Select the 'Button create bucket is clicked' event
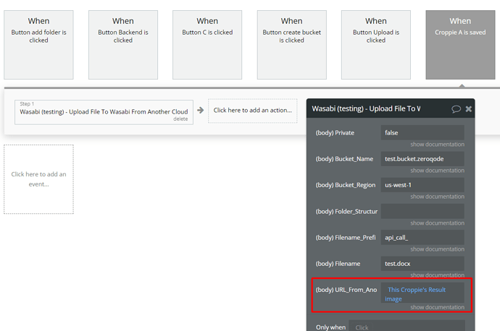This screenshot has height=331, width=500. [292, 45]
